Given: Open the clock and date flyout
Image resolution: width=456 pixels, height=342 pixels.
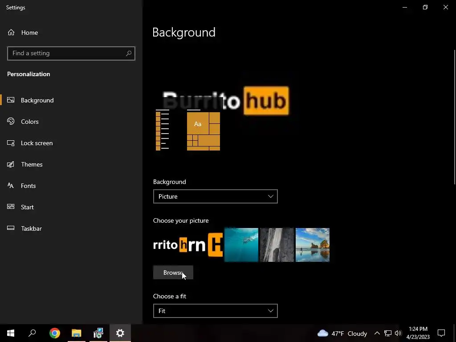Looking at the screenshot, I should [x=418, y=333].
